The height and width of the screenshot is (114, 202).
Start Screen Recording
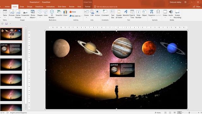click(x=177, y=14)
